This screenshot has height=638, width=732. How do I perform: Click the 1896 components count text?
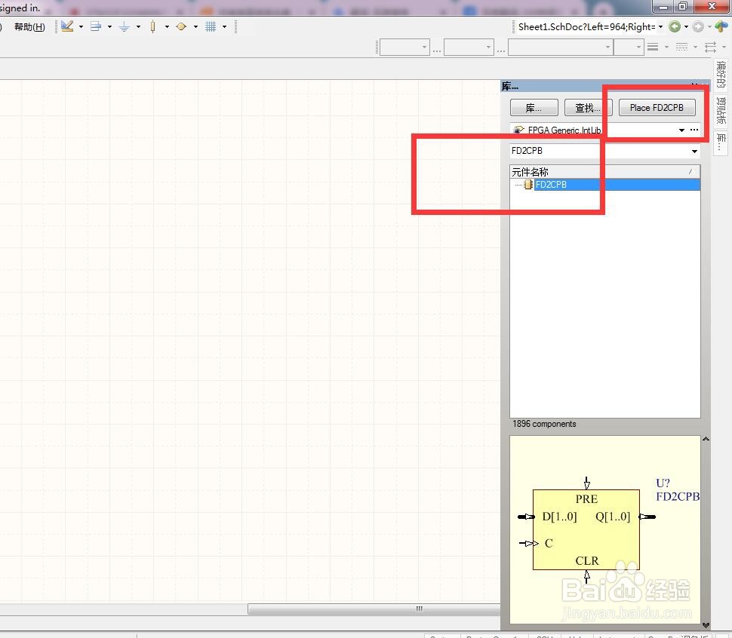(544, 424)
